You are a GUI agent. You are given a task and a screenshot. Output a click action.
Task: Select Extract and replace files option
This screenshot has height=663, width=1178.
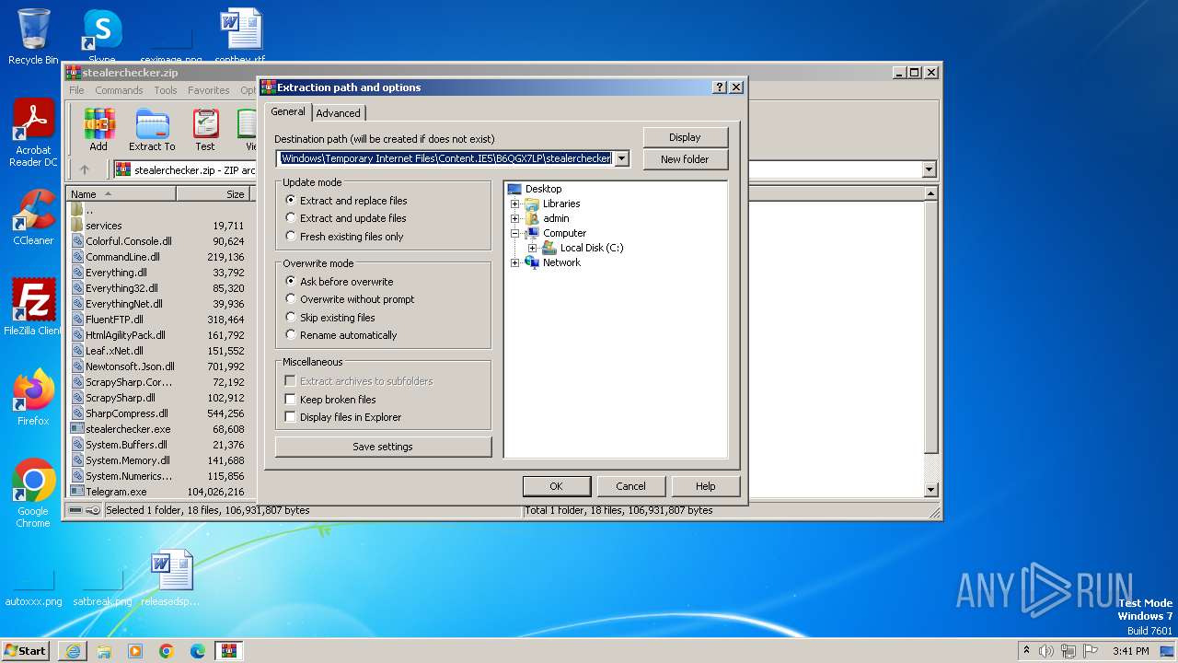click(291, 200)
